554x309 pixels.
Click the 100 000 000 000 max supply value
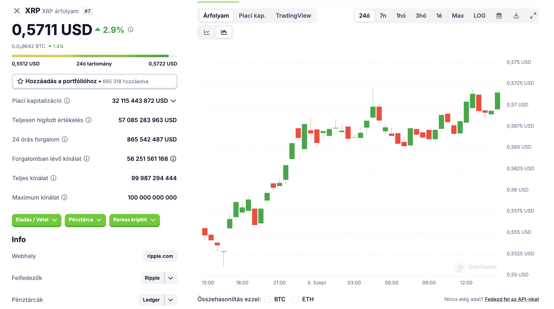152,198
